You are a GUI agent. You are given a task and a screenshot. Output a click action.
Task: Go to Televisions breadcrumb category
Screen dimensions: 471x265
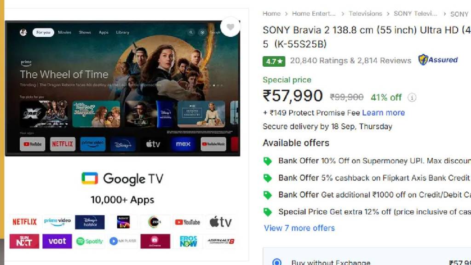pyautogui.click(x=365, y=13)
